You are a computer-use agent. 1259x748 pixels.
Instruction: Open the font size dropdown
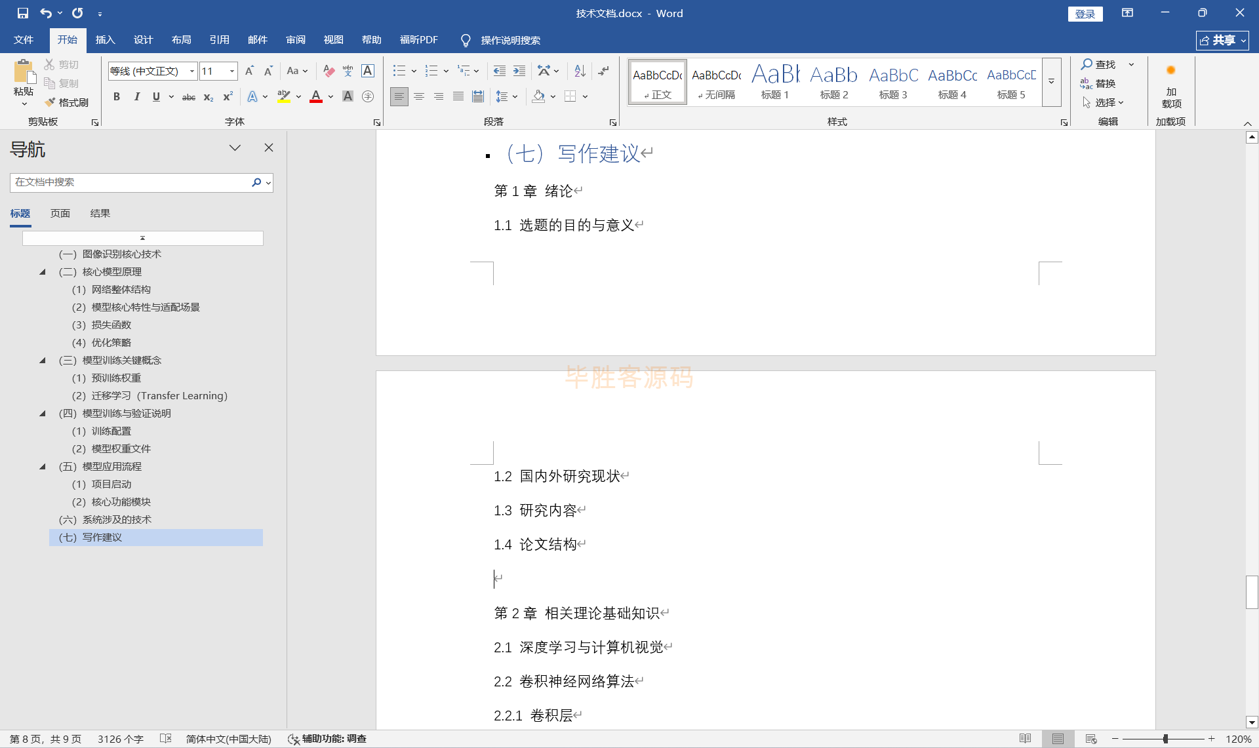click(232, 71)
